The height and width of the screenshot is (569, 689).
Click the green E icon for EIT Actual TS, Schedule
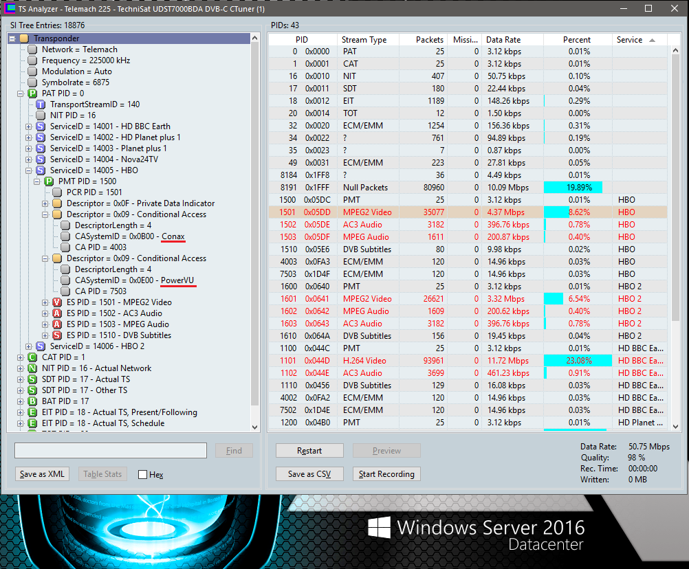point(32,423)
